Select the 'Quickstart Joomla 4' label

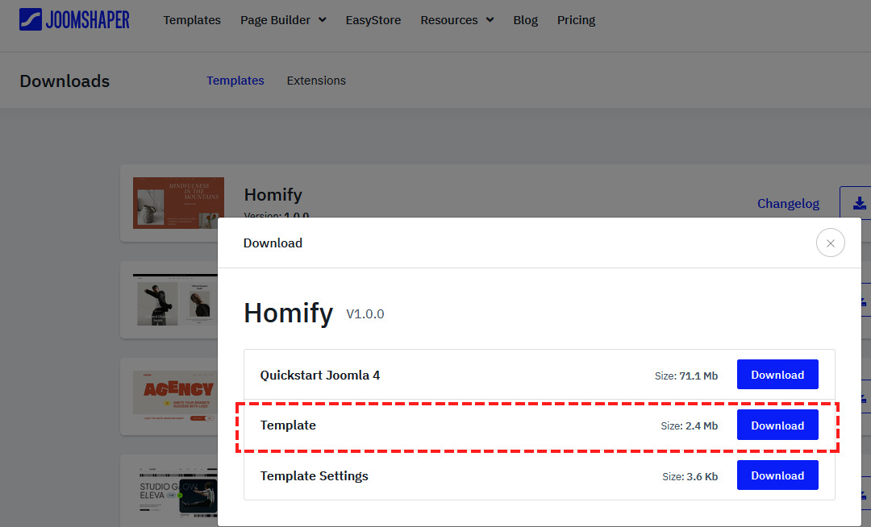[x=320, y=375]
